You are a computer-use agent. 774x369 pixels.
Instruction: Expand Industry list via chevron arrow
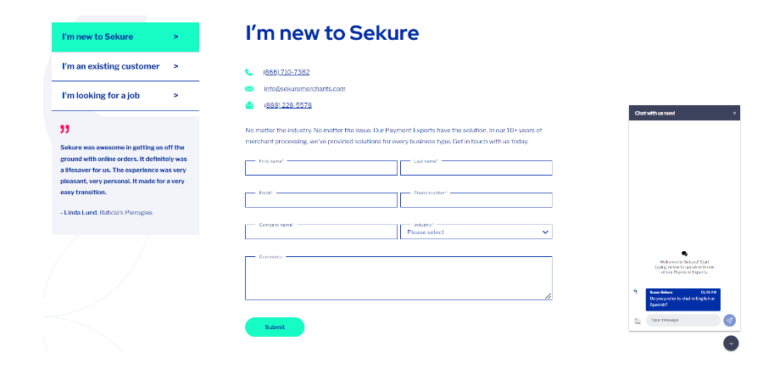point(545,232)
